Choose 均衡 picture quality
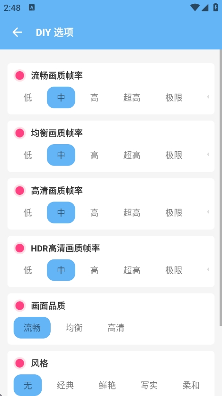222x396 pixels. pyautogui.click(x=74, y=328)
